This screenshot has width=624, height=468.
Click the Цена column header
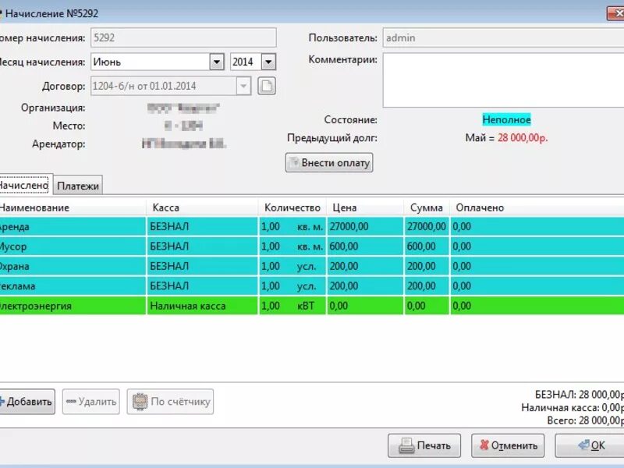tap(365, 207)
